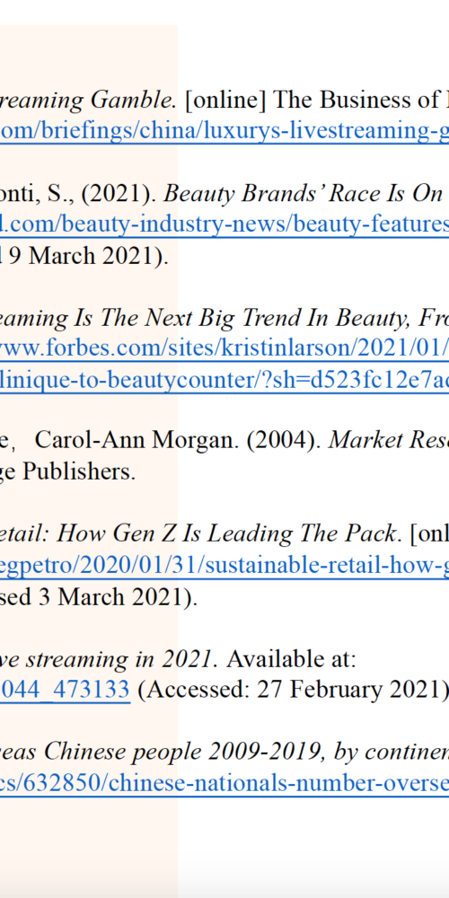449x898 pixels.
Task: Click the text ending 'Publishers.'
Action: (x=68, y=473)
